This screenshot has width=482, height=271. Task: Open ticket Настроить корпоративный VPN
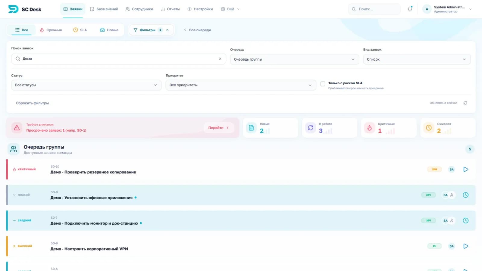click(x=89, y=249)
